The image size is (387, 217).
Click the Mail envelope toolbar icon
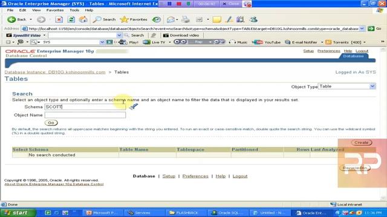coord(171,19)
